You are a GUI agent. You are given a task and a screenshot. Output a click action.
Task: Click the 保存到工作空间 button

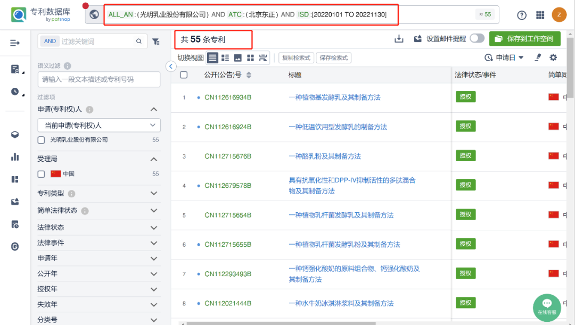pos(525,38)
